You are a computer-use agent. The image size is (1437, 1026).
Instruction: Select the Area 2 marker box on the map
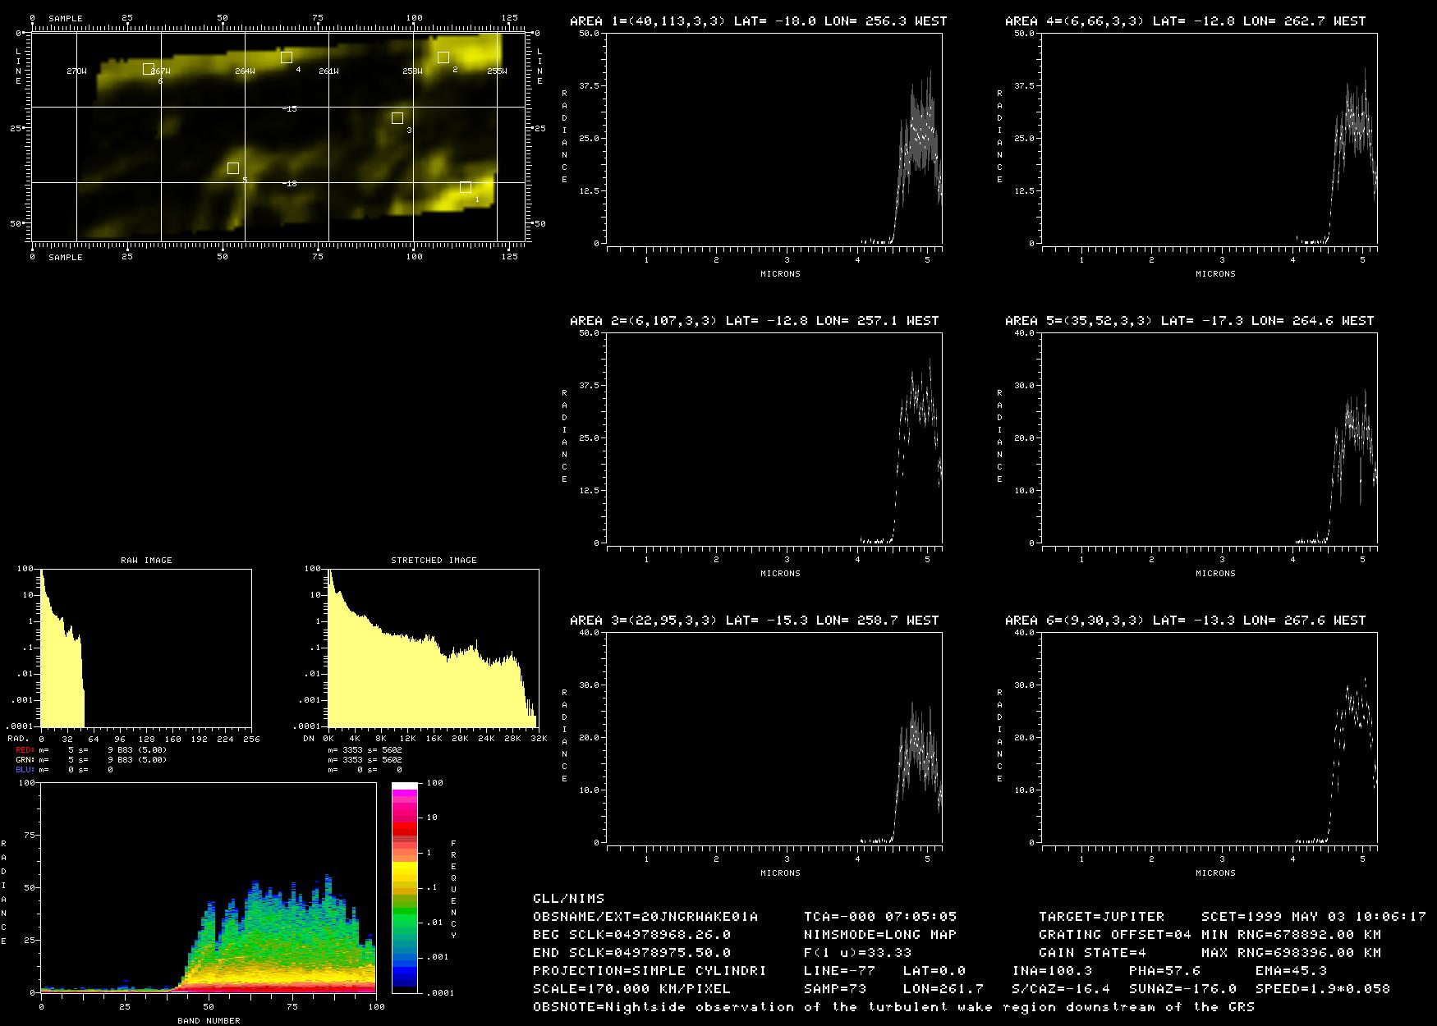click(x=443, y=57)
